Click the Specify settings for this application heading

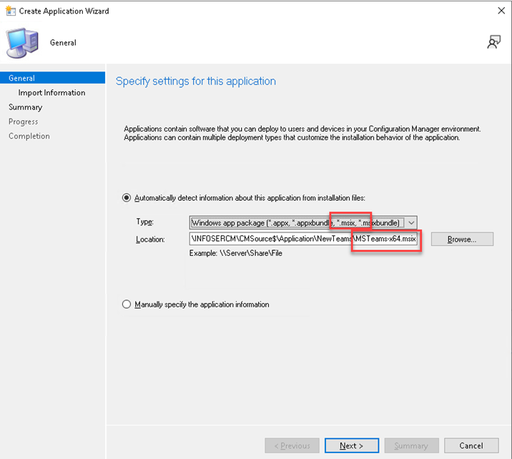[x=196, y=82]
